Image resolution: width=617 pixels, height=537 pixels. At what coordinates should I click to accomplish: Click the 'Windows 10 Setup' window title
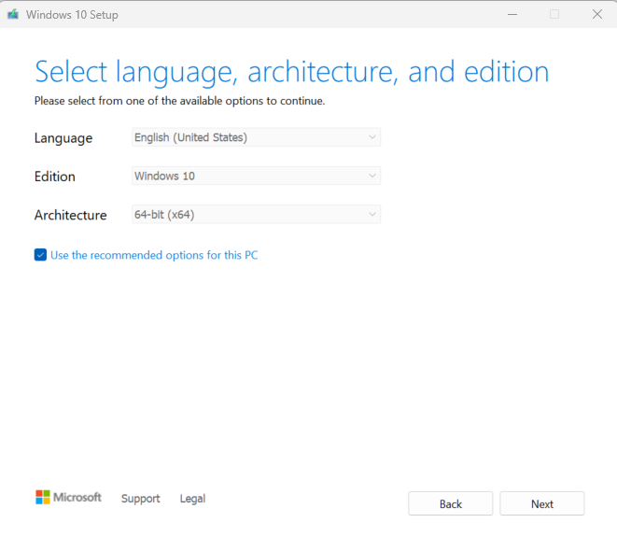click(72, 15)
